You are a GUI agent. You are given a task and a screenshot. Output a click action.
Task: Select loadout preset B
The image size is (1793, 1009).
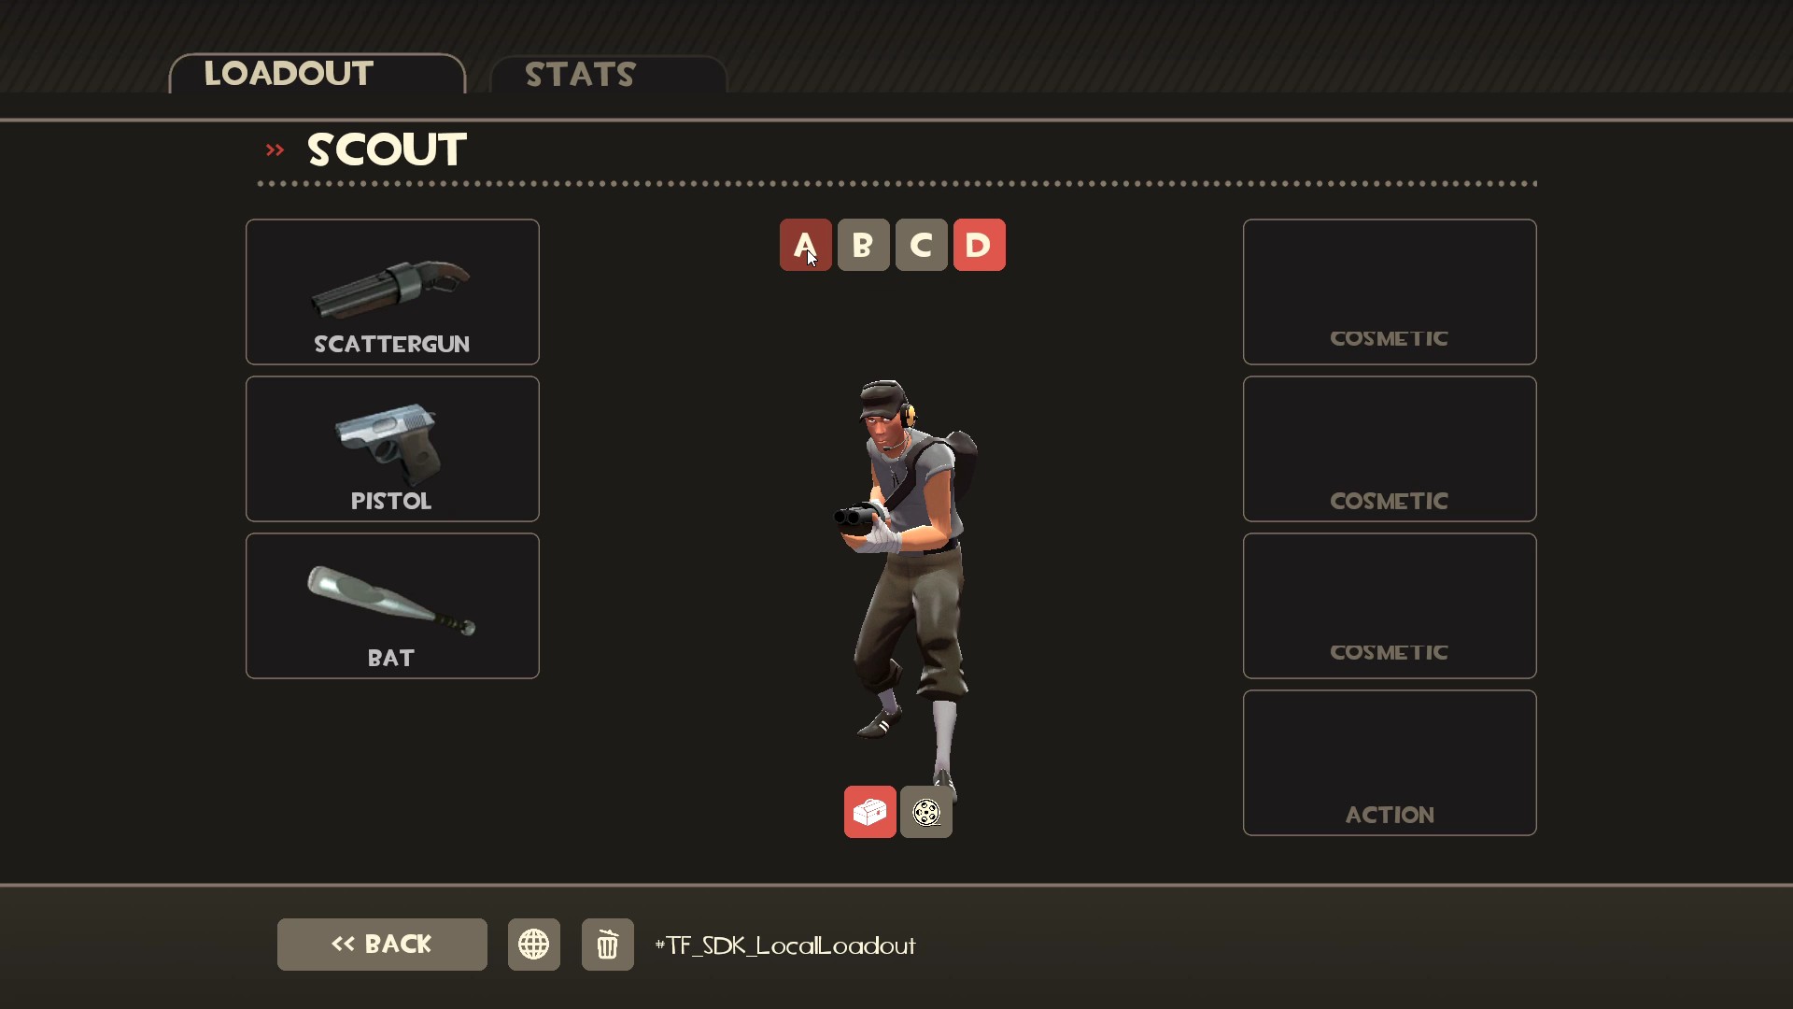pyautogui.click(x=863, y=245)
